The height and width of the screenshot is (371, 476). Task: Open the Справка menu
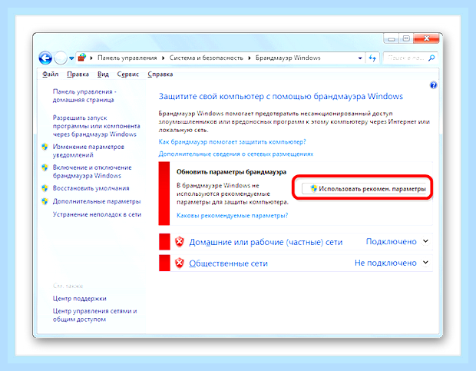pos(160,74)
